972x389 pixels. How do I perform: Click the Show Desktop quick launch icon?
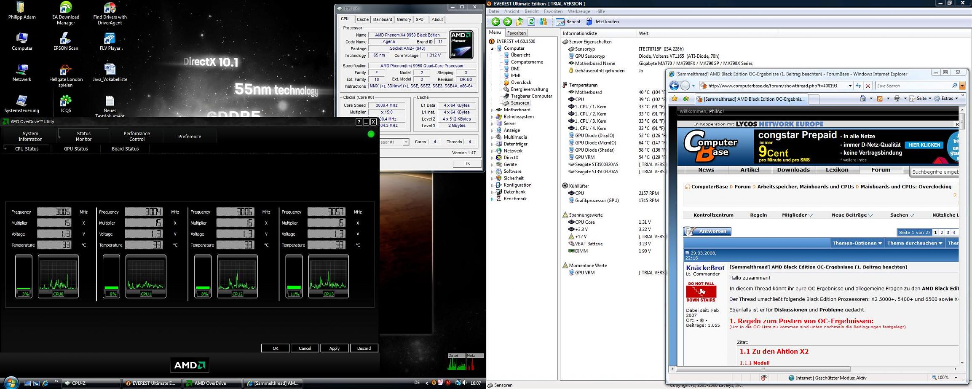(x=27, y=383)
